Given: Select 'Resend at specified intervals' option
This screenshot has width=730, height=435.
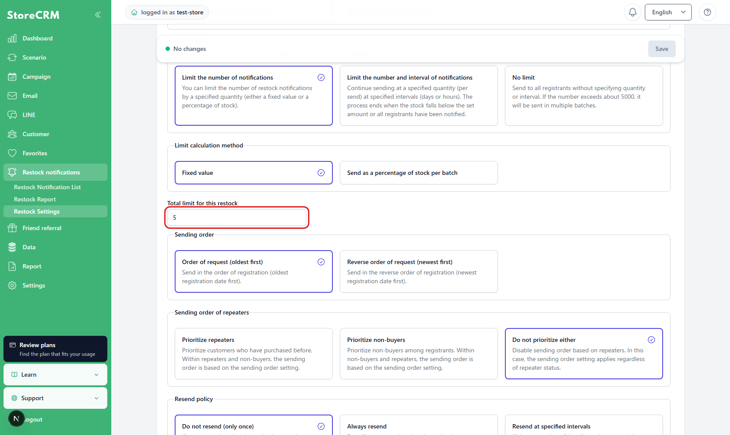Looking at the screenshot, I should click(584, 425).
